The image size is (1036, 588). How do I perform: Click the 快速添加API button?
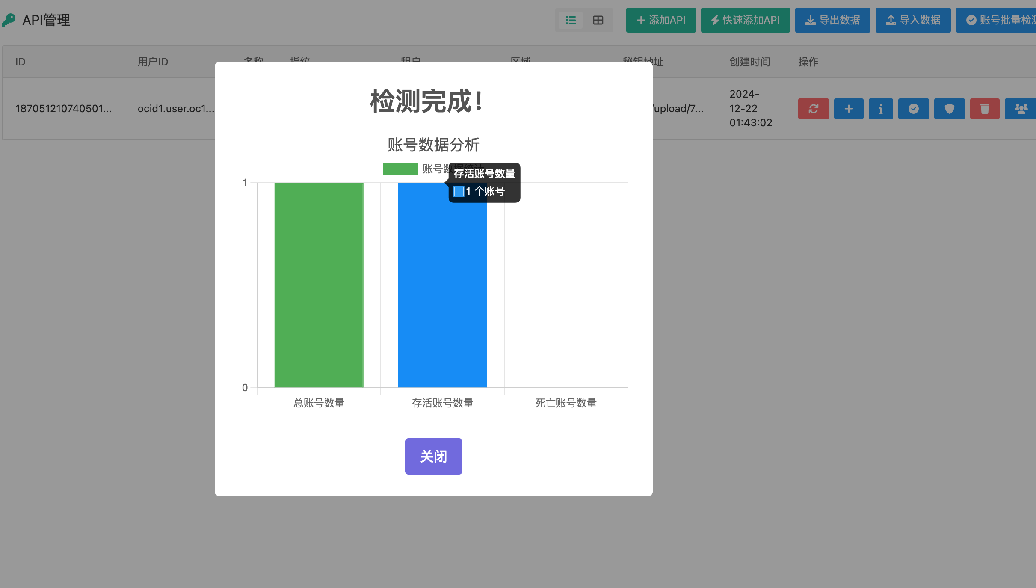tap(745, 20)
